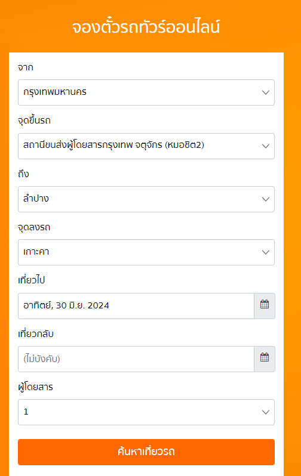Select the departure date field อาทิตย์, 30 มิ.ย. 2024
301x476 pixels.
coord(136,305)
